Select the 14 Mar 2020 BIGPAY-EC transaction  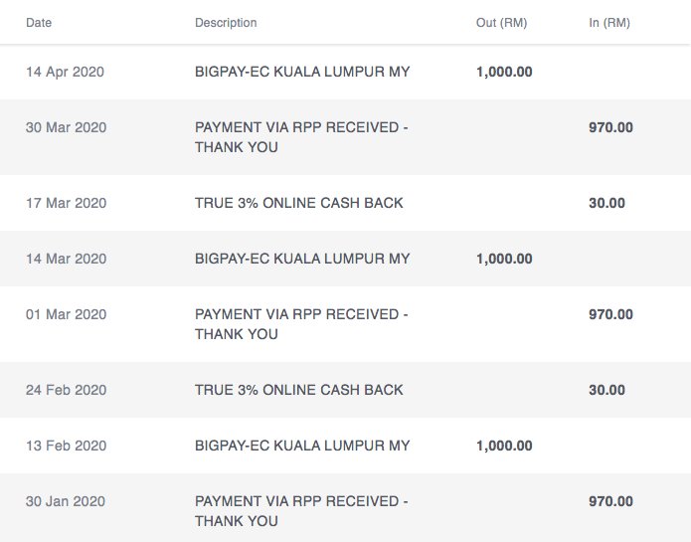click(346, 259)
